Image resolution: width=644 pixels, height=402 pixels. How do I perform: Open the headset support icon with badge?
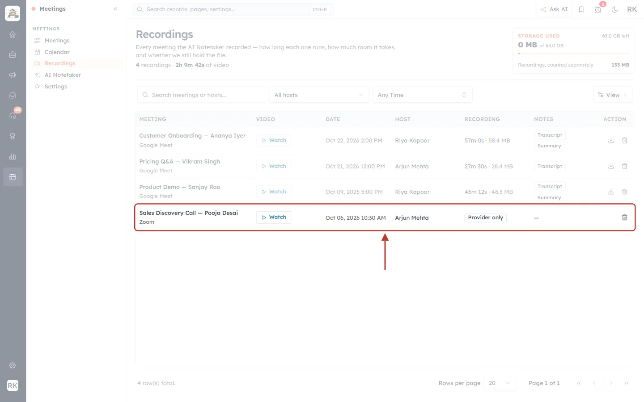coord(13,116)
